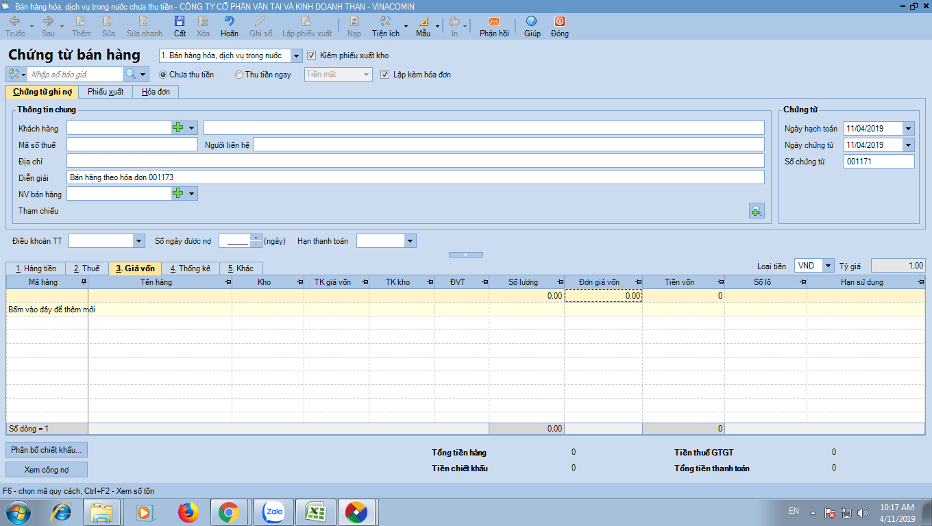The height and width of the screenshot is (526, 932).
Task: Click the search magnifier in quote number box
Action: click(x=130, y=74)
